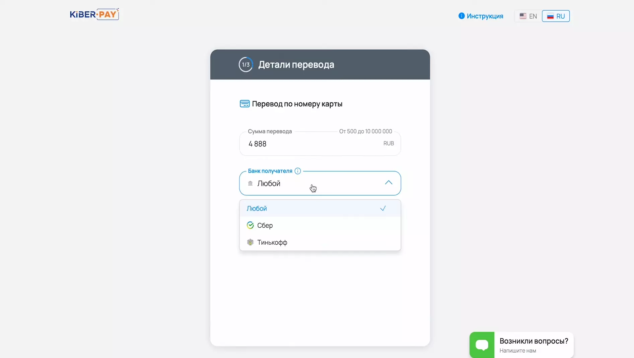Click the Russian flag icon for RU
Image resolution: width=634 pixels, height=358 pixels.
pyautogui.click(x=550, y=16)
